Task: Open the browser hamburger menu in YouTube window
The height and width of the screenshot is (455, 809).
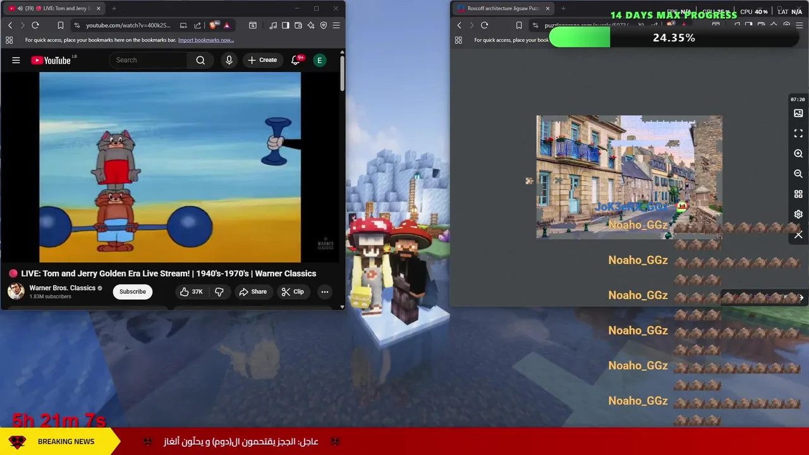Action: (x=336, y=25)
